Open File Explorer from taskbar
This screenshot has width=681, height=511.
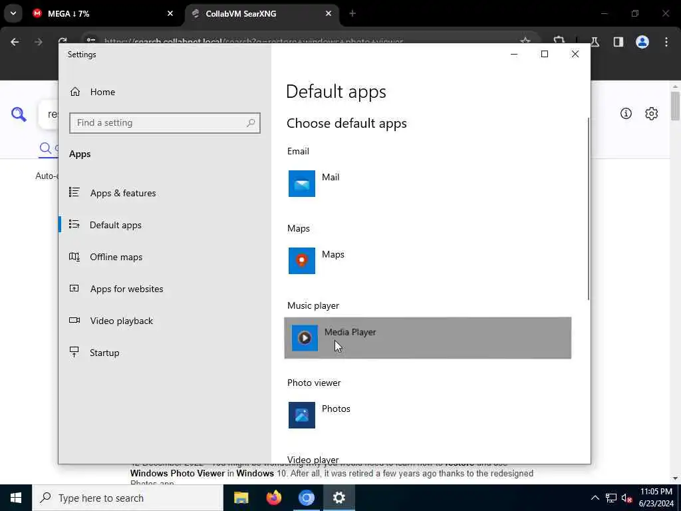click(241, 498)
